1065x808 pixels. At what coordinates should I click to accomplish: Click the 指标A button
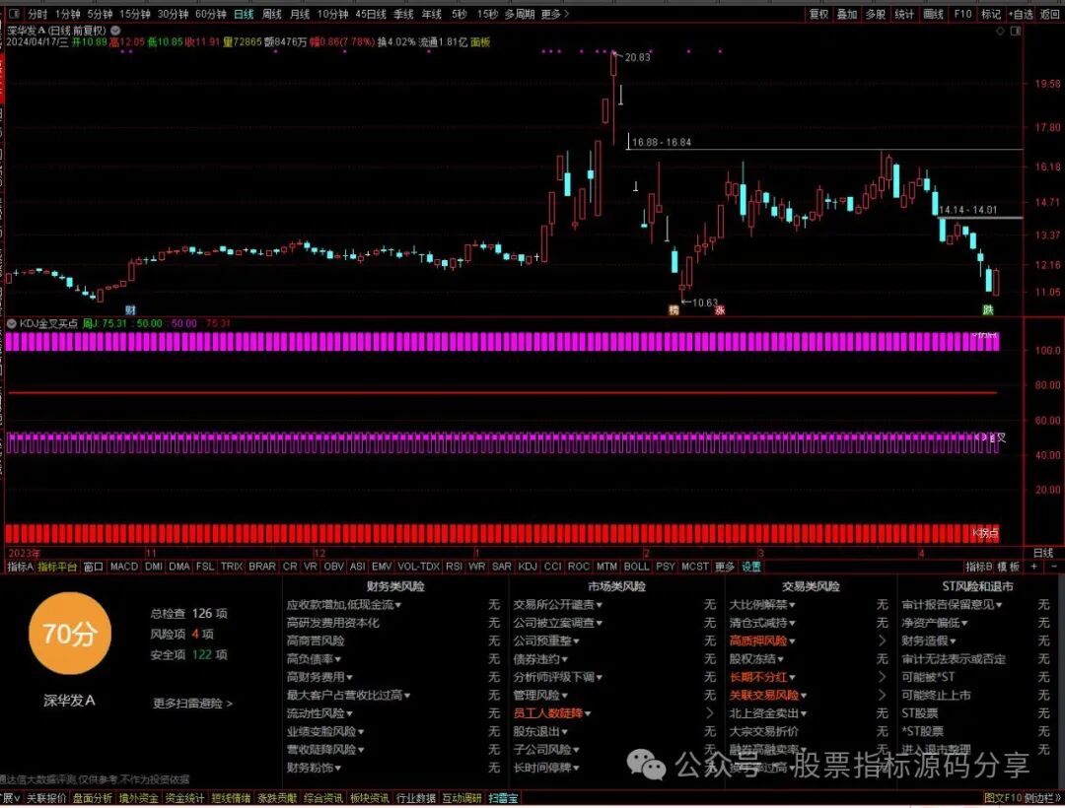(x=21, y=566)
